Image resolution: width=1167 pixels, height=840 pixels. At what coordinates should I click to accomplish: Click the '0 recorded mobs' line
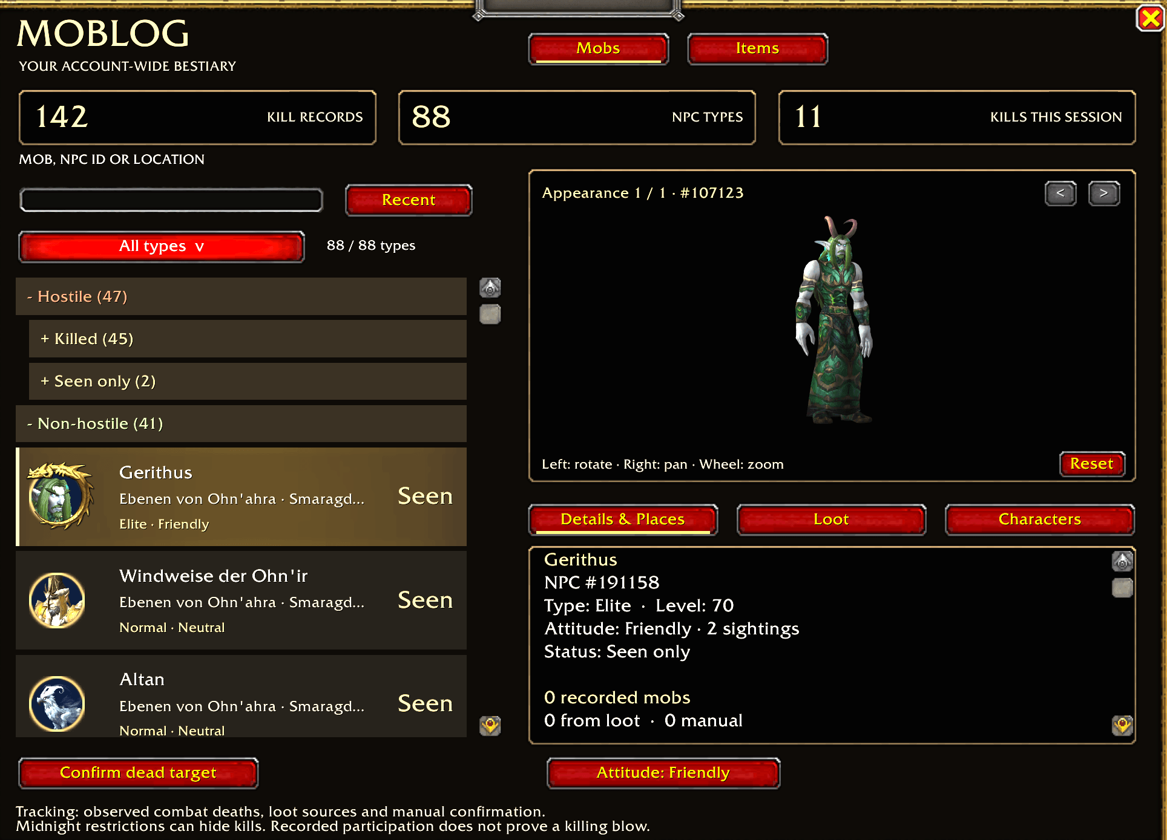[617, 698]
